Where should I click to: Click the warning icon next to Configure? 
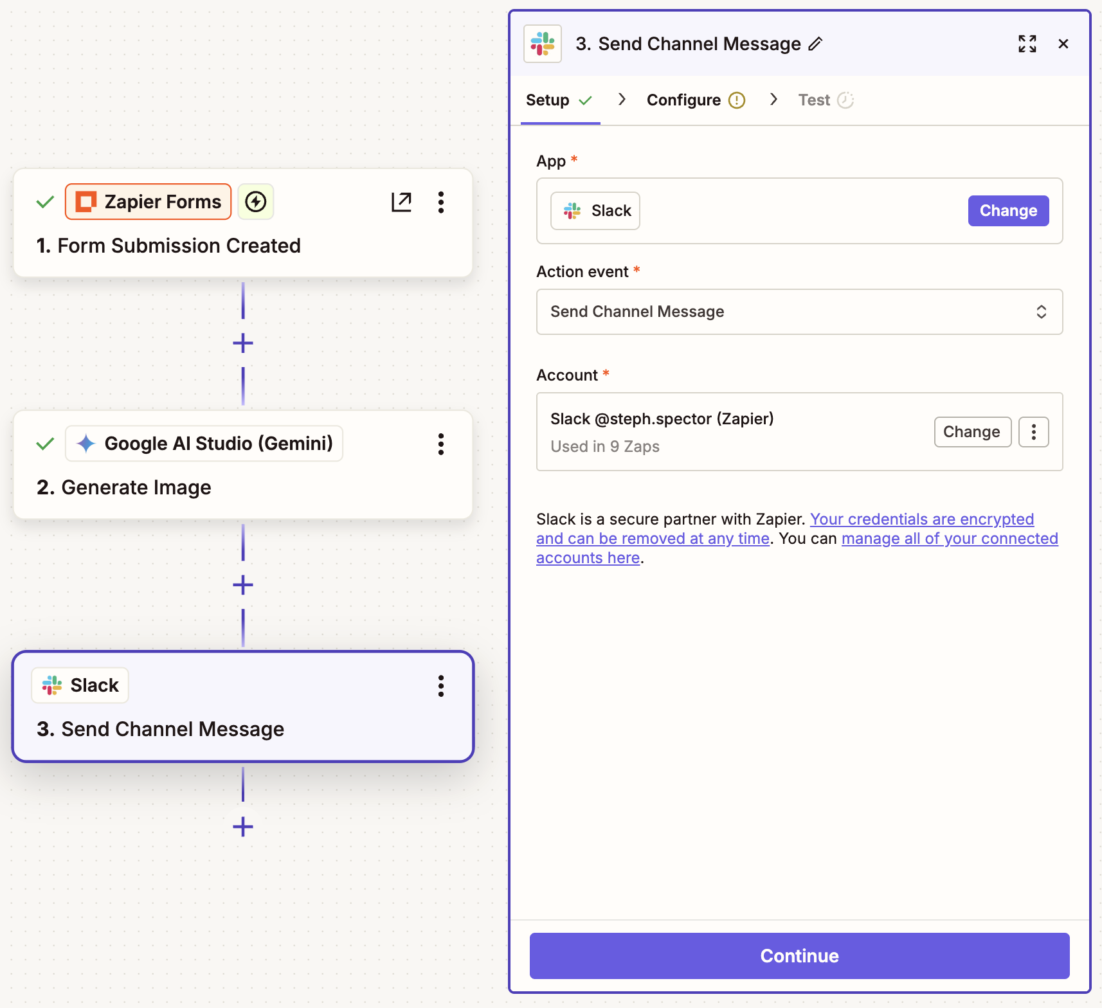[737, 100]
